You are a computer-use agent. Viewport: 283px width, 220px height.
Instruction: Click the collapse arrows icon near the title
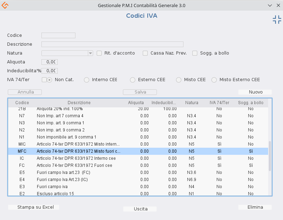pos(277,20)
